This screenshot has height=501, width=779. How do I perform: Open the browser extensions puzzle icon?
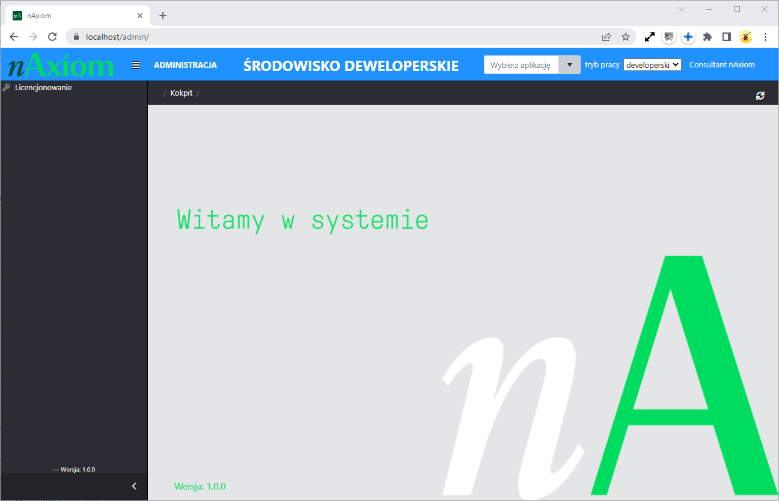707,37
